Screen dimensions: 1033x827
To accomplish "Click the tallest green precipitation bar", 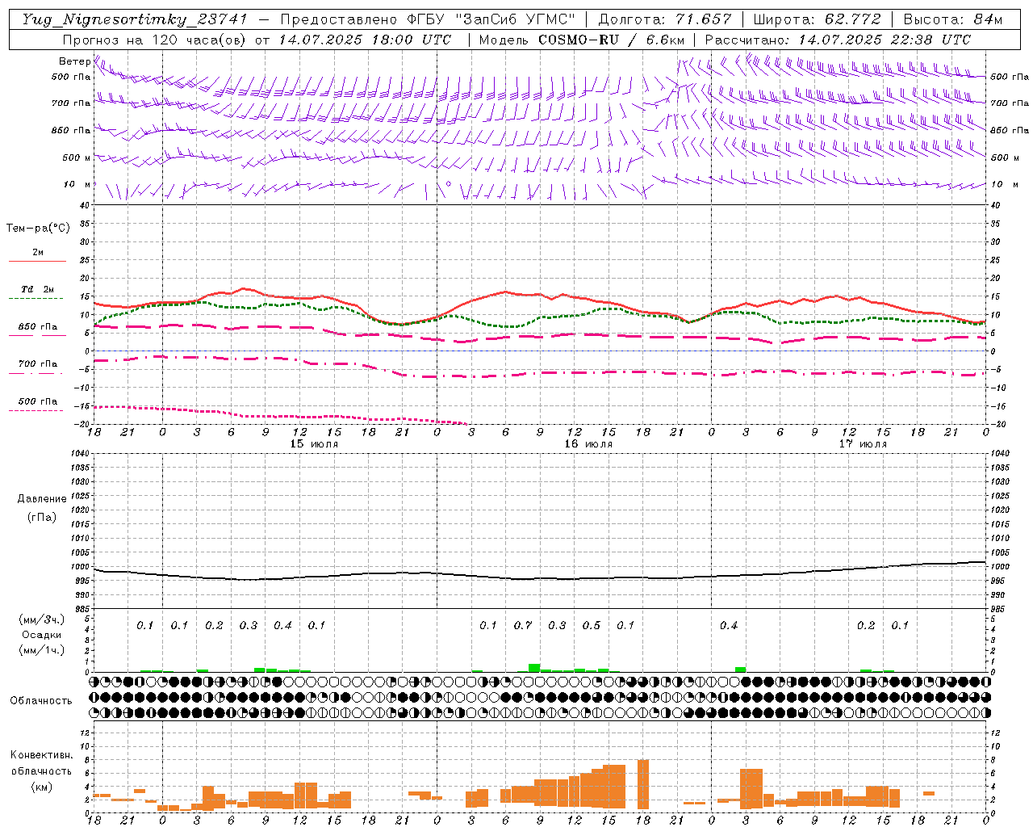I will pyautogui.click(x=534, y=668).
